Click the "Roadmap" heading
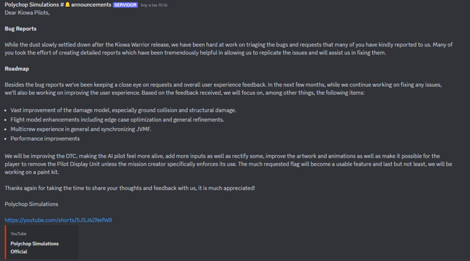This screenshot has height=261, width=470. pos(17,69)
